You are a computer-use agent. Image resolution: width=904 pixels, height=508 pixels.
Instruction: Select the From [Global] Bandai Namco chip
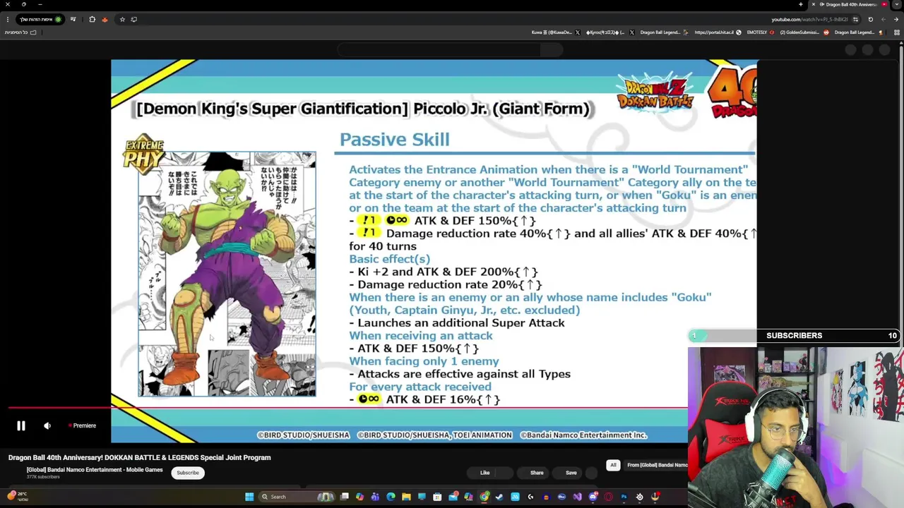click(657, 465)
